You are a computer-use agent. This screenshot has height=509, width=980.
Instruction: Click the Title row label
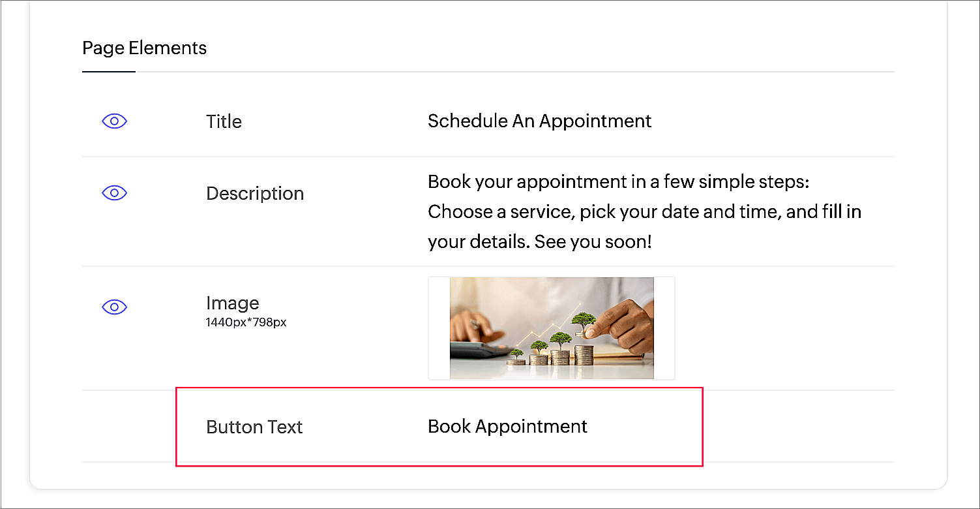tap(224, 121)
